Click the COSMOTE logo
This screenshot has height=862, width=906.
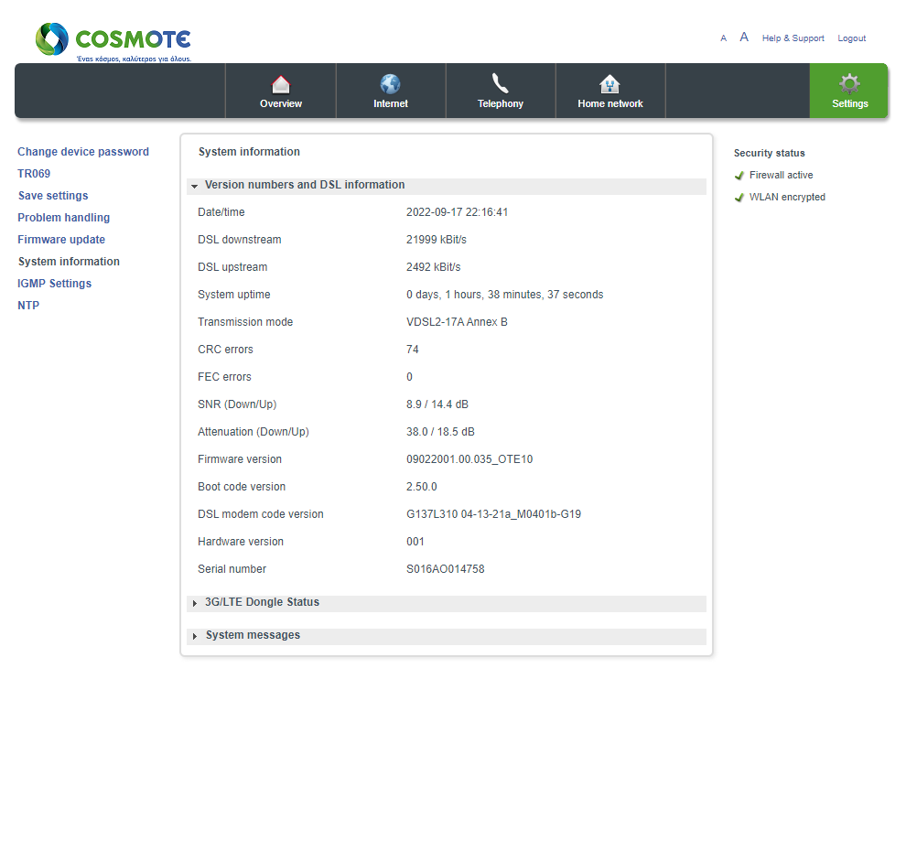point(113,41)
